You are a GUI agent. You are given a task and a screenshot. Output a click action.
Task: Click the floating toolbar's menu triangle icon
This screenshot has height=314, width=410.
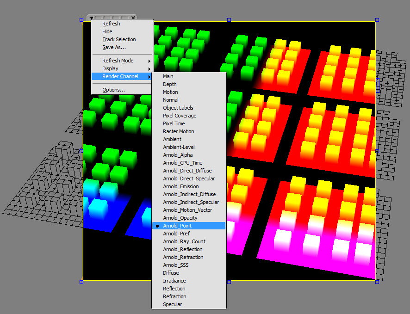pyautogui.click(x=92, y=18)
